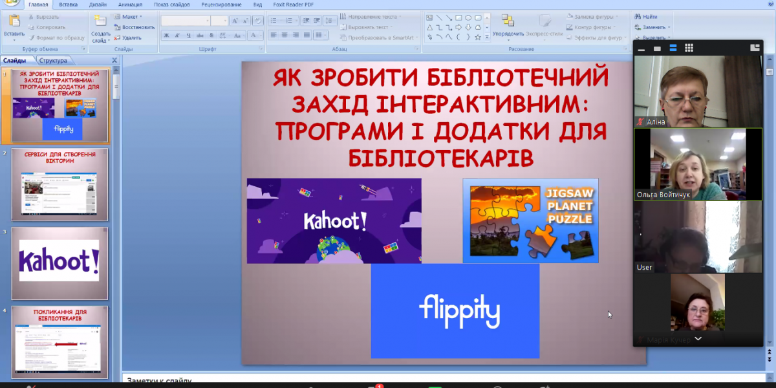Click the Arrange (Упорядочить) icon
Viewport: 776px width, 388px height.
pos(508,21)
